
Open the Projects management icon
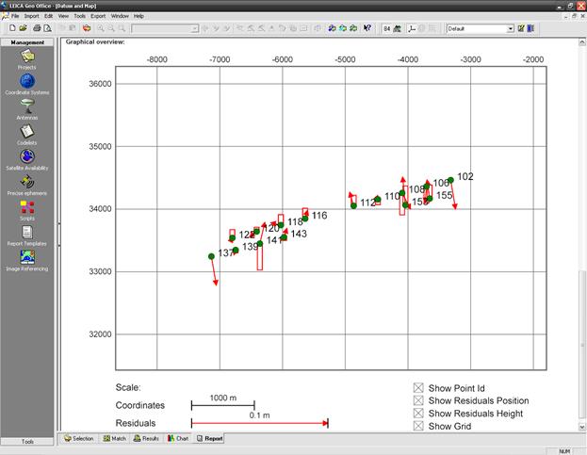click(27, 57)
